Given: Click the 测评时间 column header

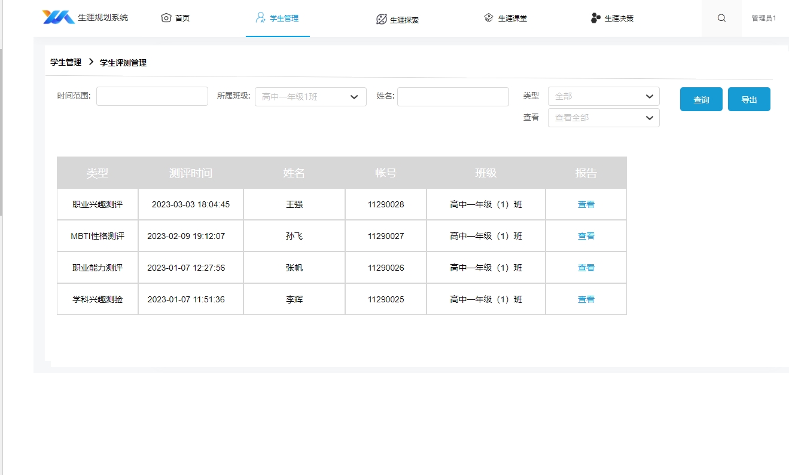Looking at the screenshot, I should tap(191, 173).
